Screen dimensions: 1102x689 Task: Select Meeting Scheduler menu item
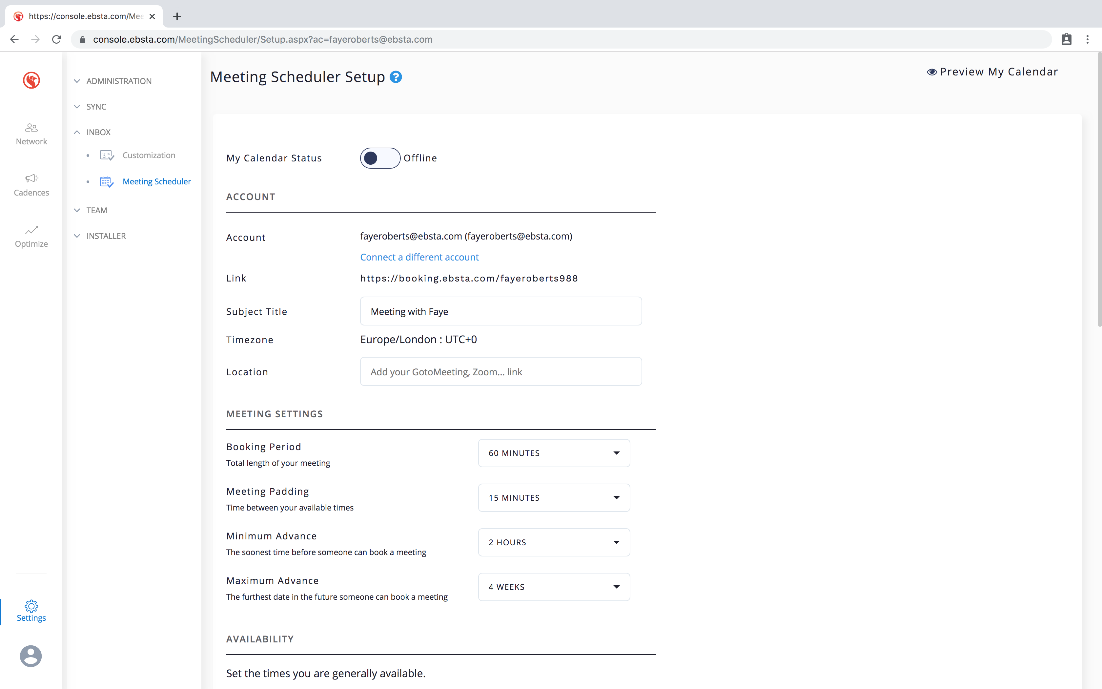point(157,181)
